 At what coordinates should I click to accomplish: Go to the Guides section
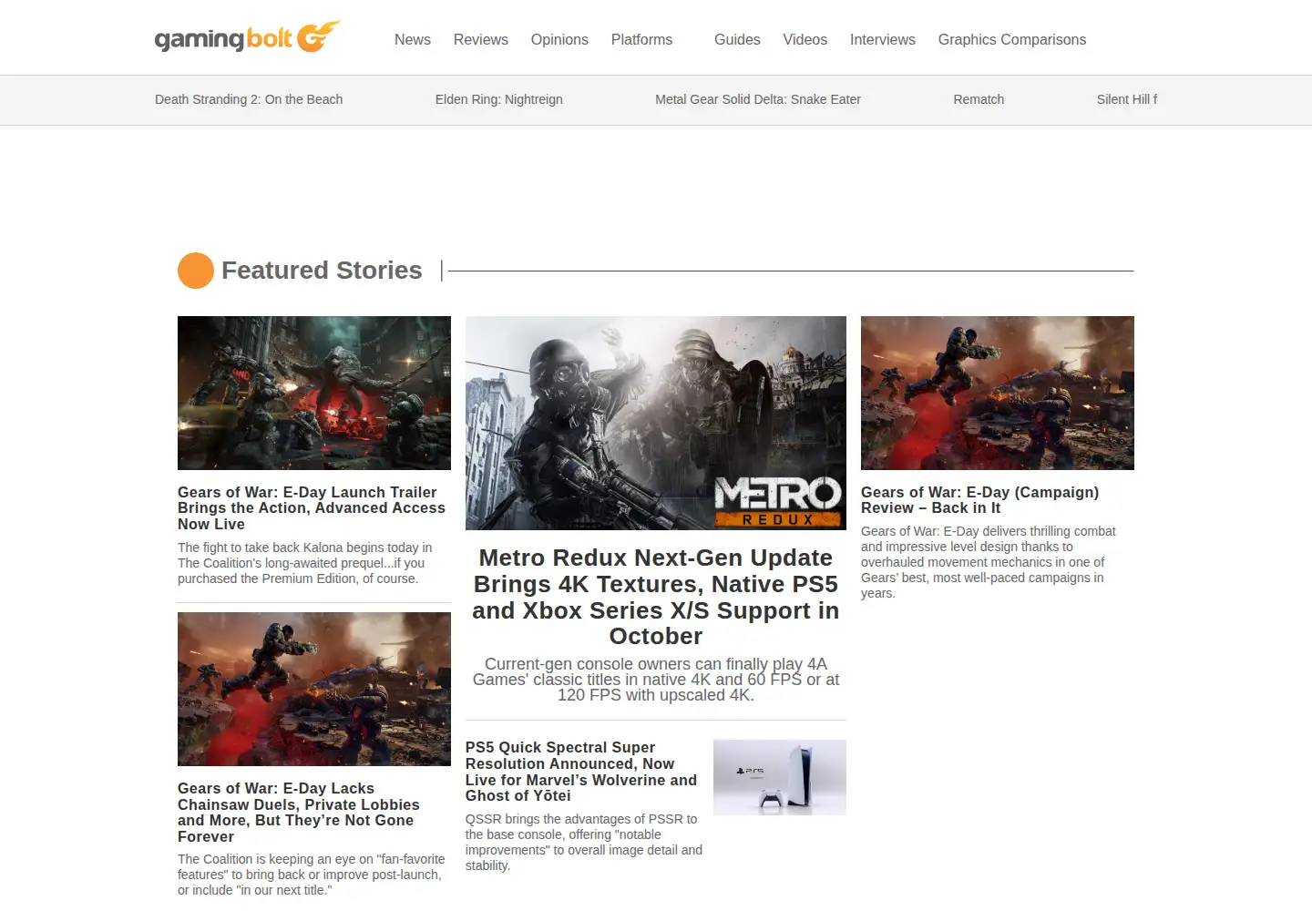737,40
